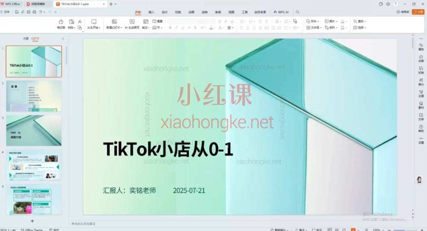Open the Layout (版式) dropdown
This screenshot has height=231, width=427.
146,28
